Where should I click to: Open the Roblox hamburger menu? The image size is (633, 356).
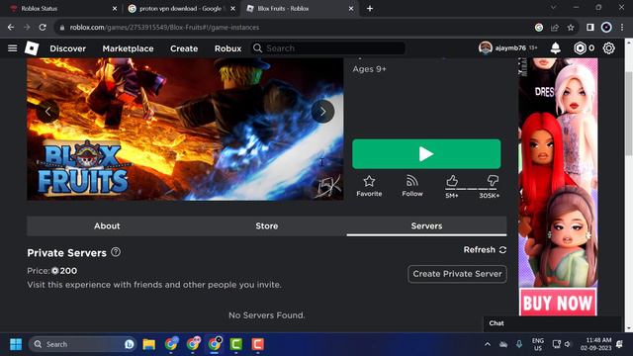[13, 48]
